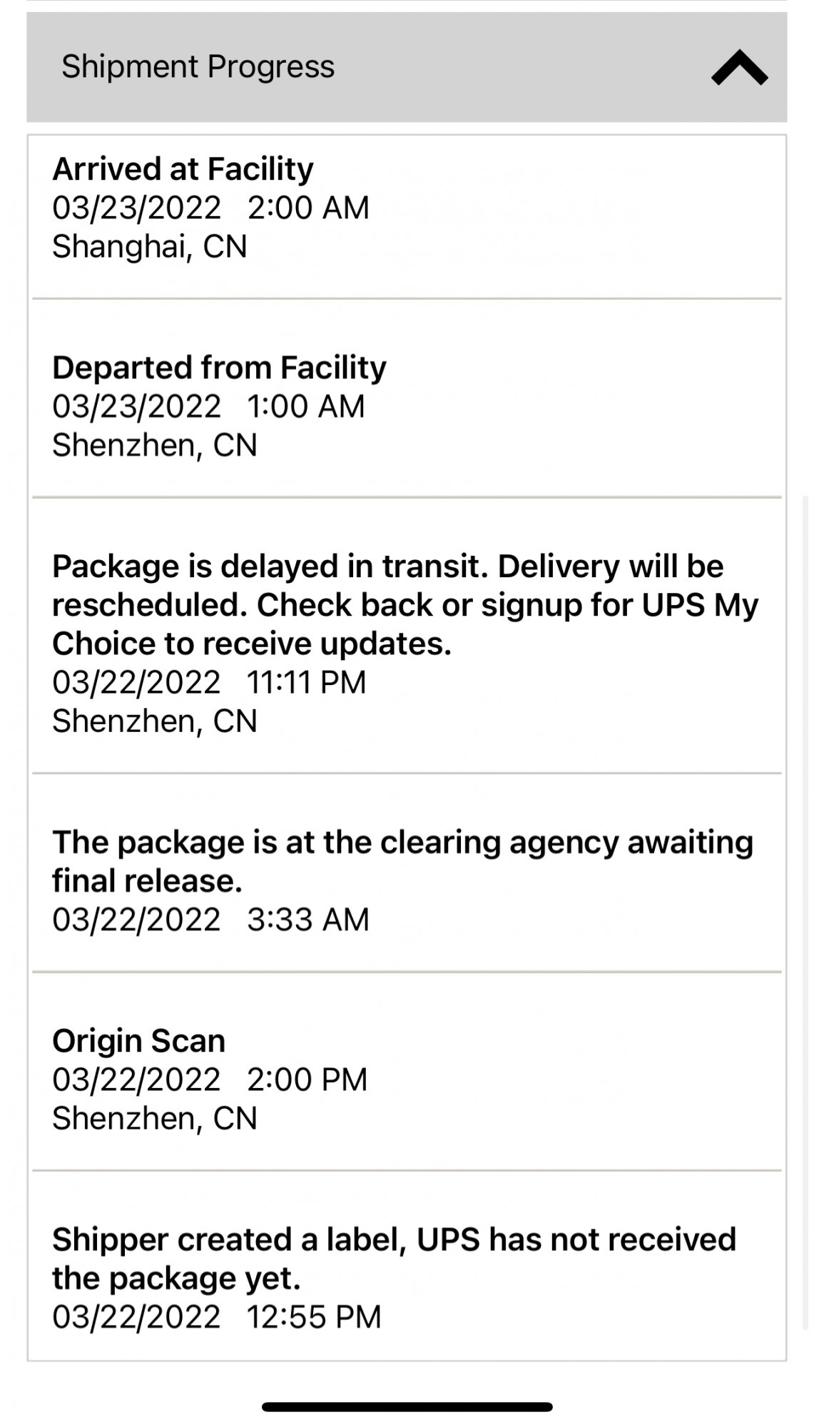Select the Origin Scan entry title
The width and height of the screenshot is (814, 1427).
[138, 1040]
